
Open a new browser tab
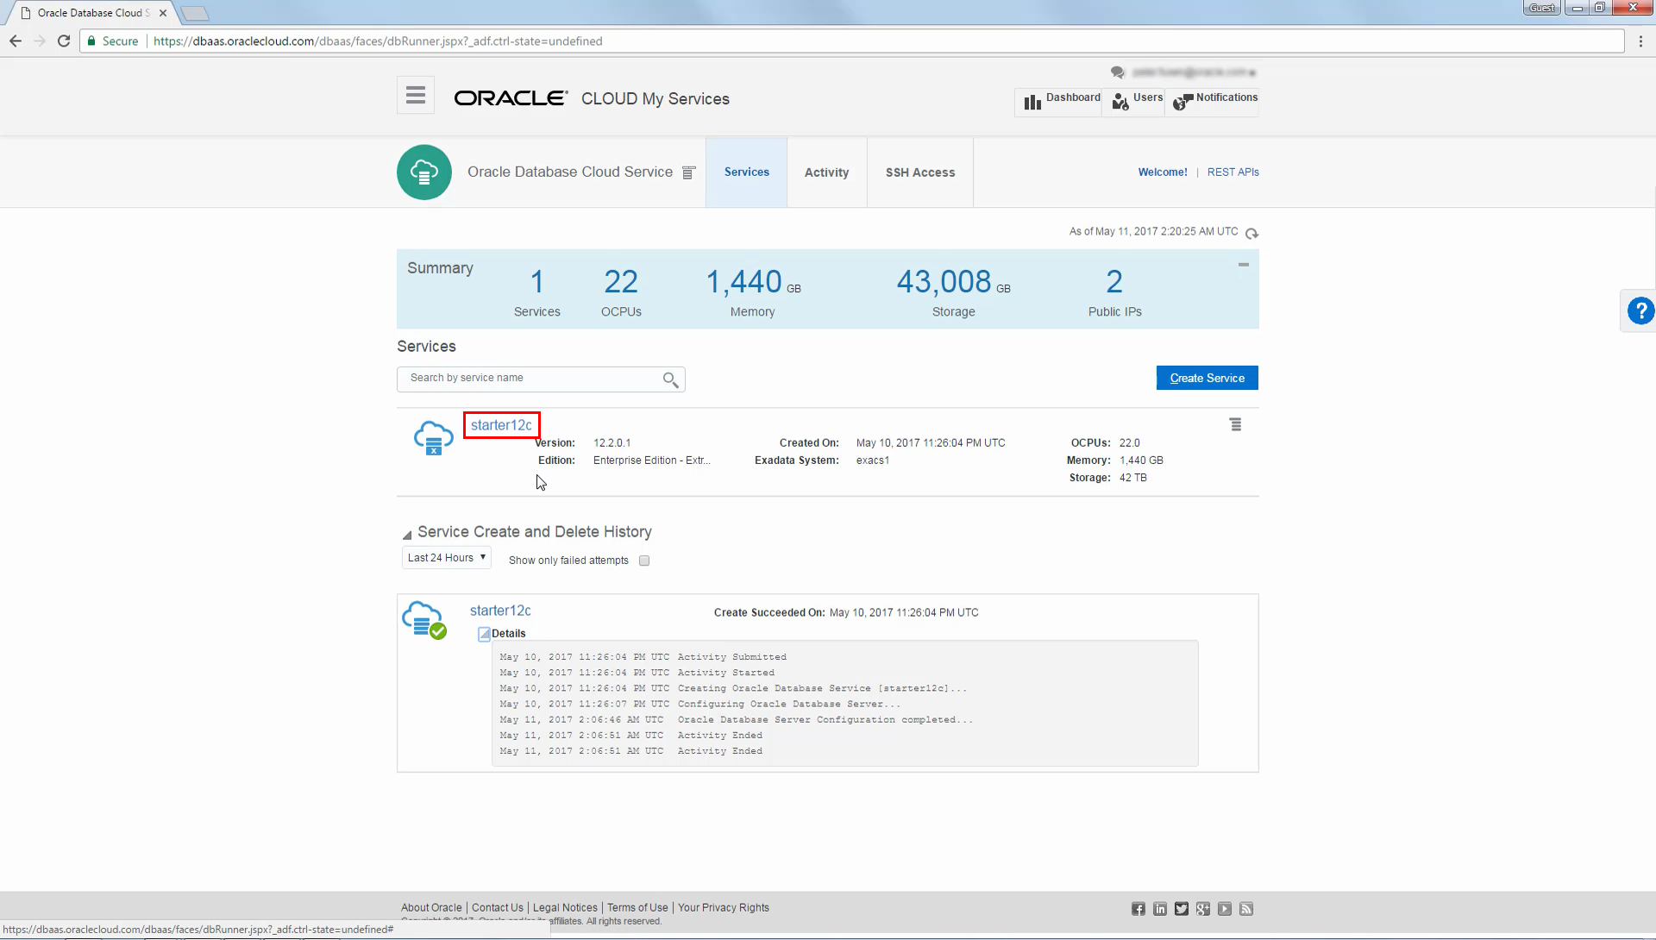[195, 13]
